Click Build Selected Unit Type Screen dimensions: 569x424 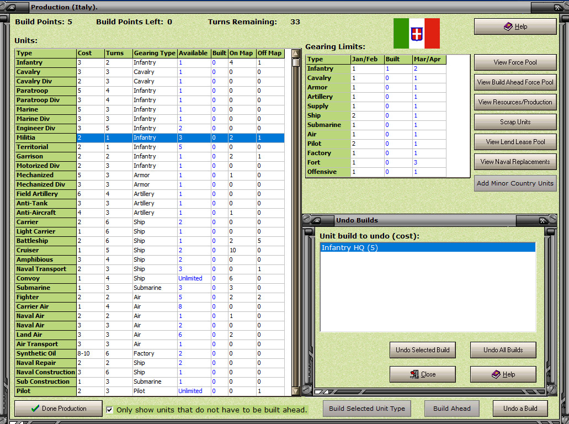(366, 409)
